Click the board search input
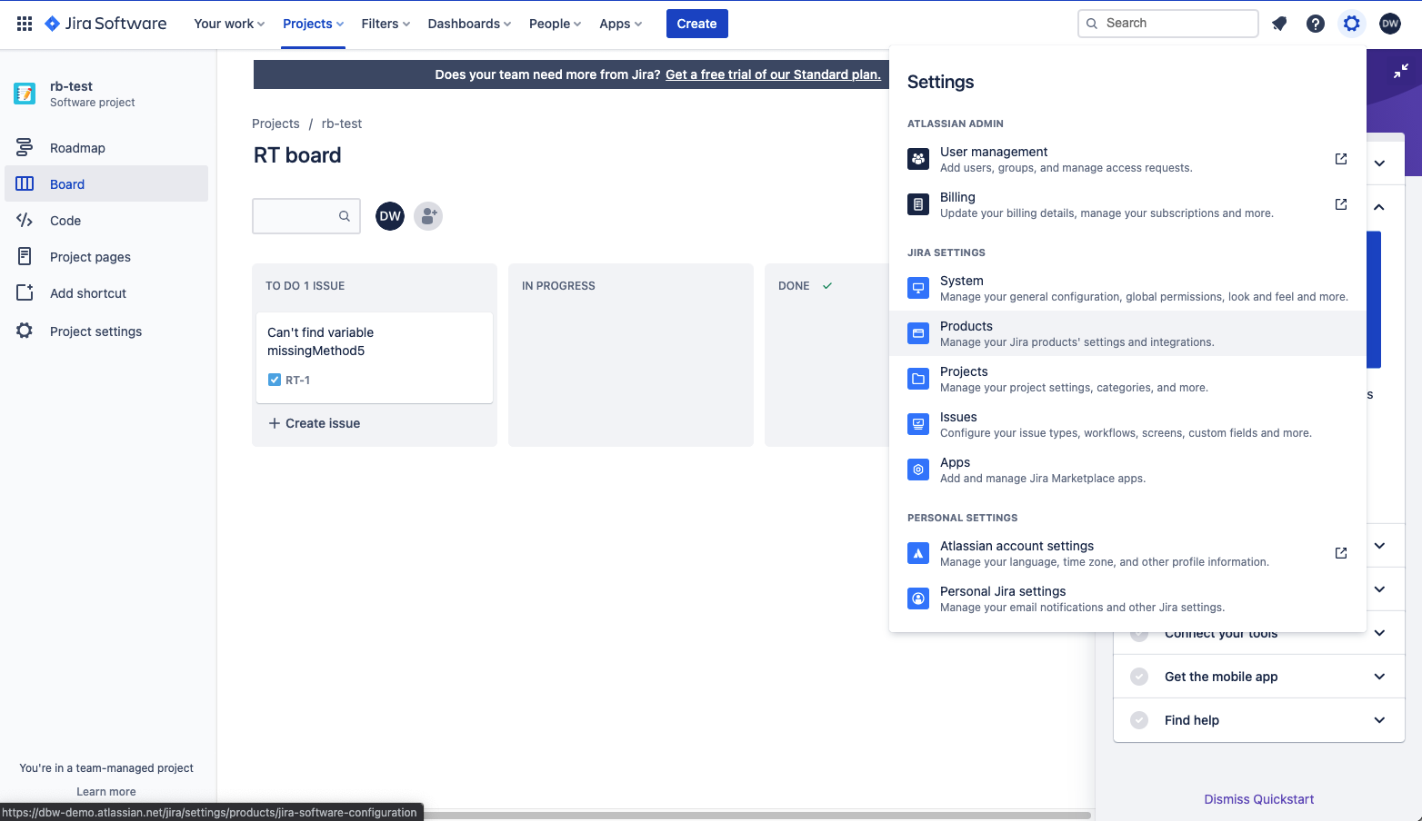Image resolution: width=1422 pixels, height=821 pixels. coord(306,216)
